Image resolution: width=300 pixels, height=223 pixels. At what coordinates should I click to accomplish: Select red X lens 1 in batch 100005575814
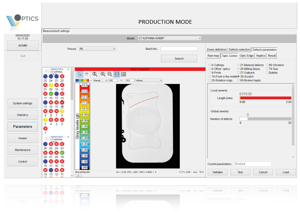pos(45,128)
